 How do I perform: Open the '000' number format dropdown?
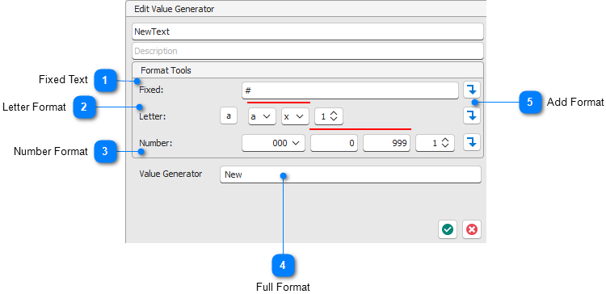(274, 143)
